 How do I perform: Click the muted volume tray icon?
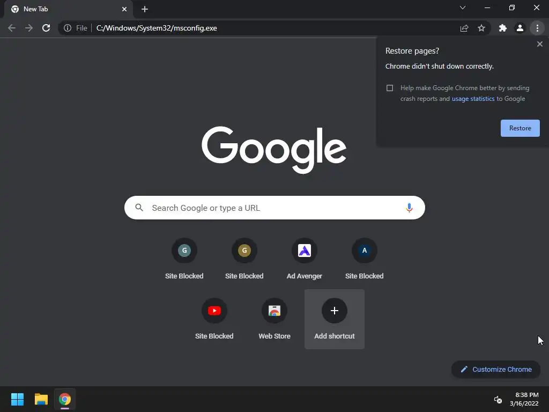click(x=498, y=399)
